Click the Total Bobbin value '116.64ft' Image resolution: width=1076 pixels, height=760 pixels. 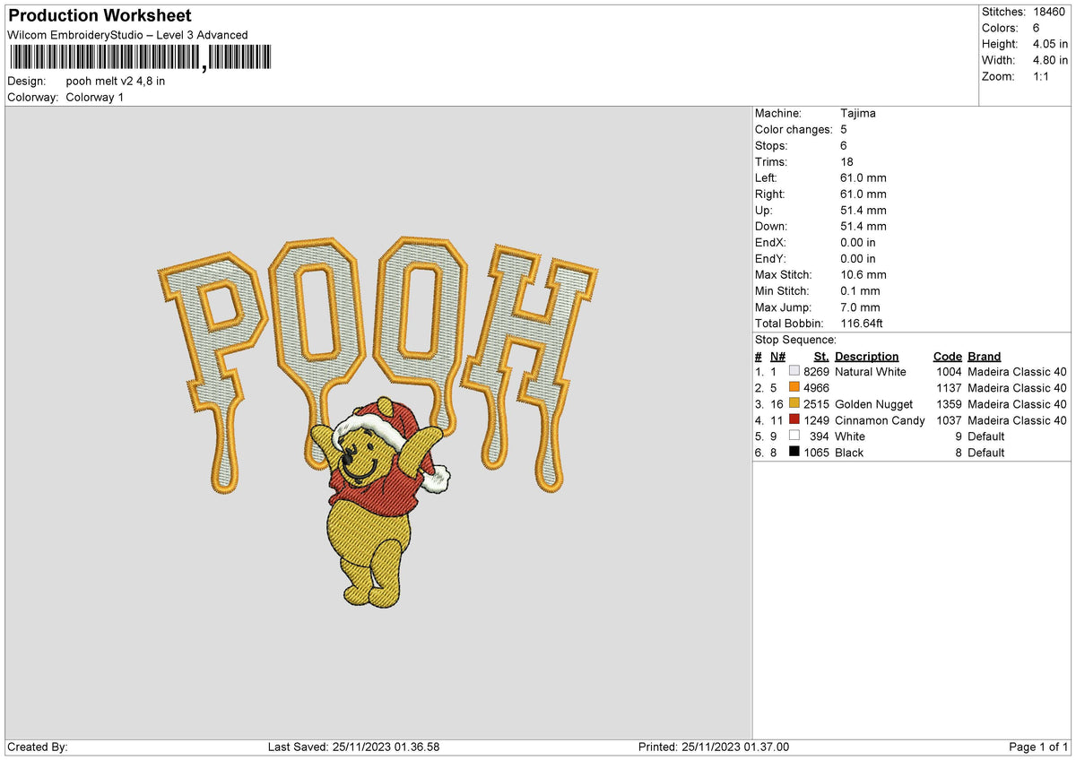pos(862,323)
